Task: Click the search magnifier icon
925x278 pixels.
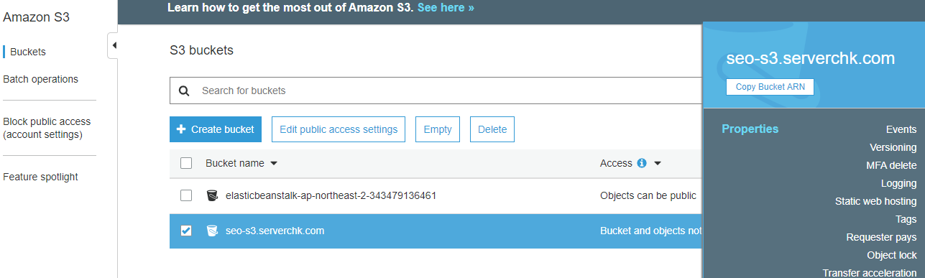Action: [184, 91]
